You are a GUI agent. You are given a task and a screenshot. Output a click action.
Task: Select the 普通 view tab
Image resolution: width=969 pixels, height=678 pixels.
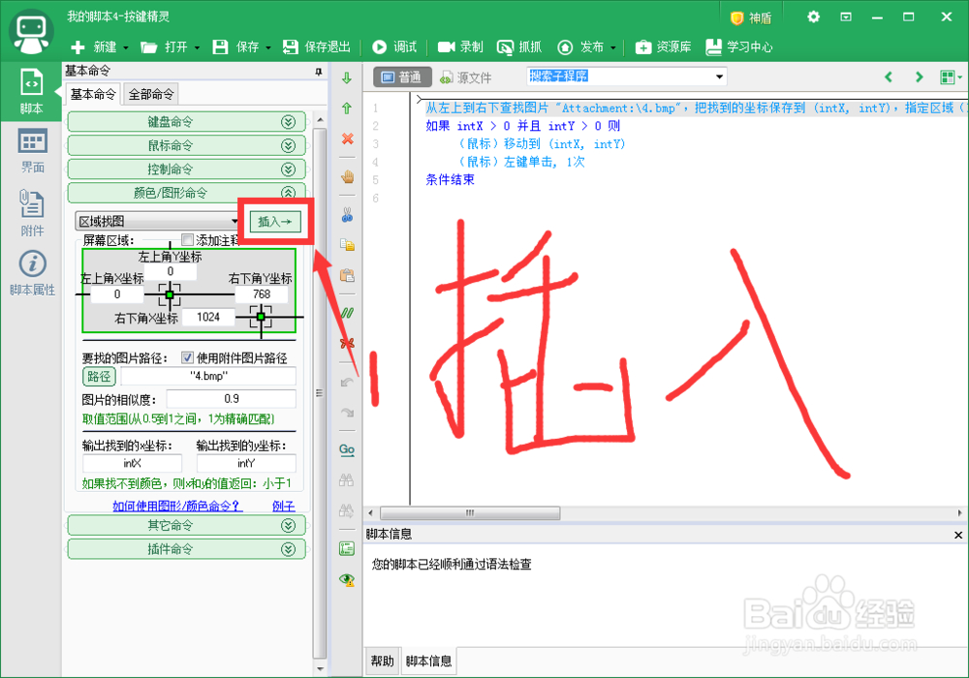[x=402, y=77]
